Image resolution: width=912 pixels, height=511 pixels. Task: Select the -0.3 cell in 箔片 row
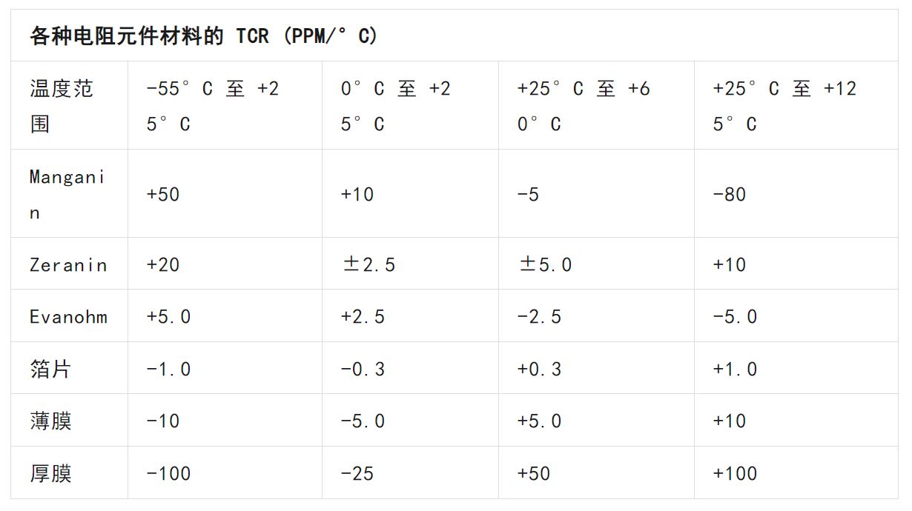pos(363,369)
